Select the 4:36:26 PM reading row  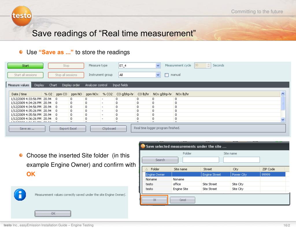click(x=145, y=119)
